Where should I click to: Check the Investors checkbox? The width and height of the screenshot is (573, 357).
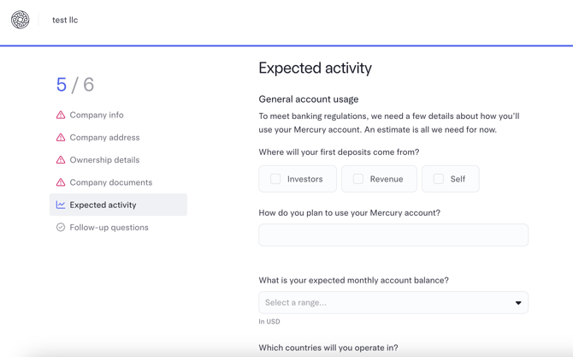[275, 179]
